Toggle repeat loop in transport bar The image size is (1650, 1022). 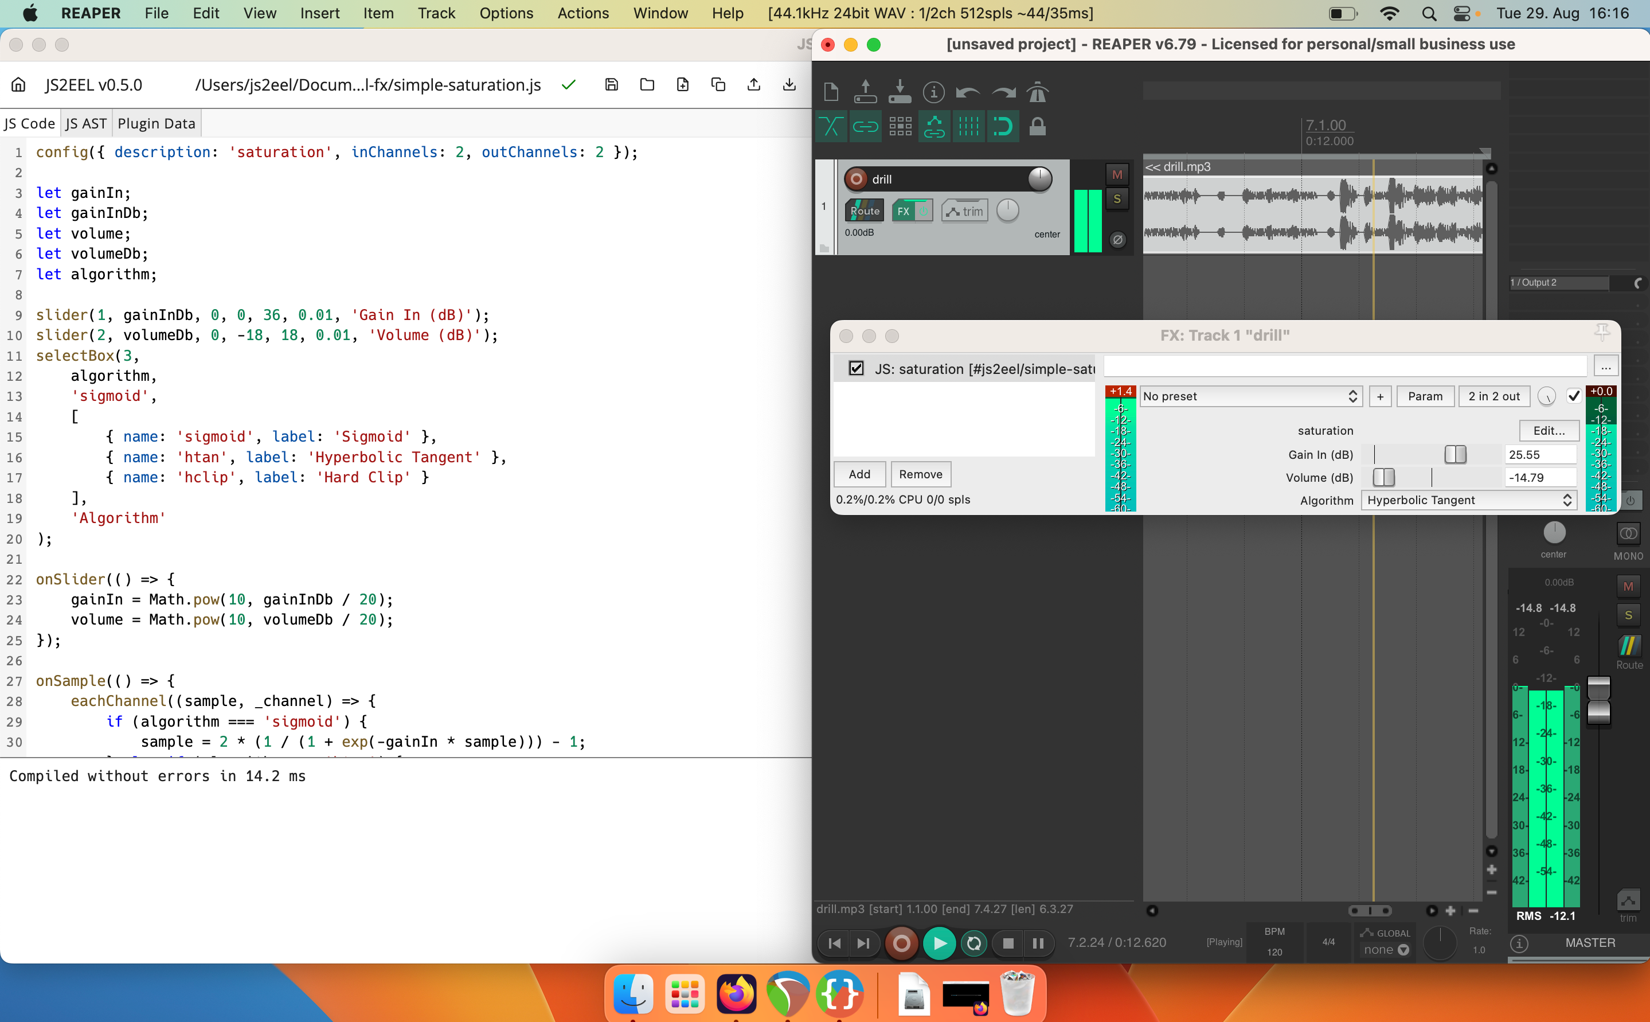973,943
